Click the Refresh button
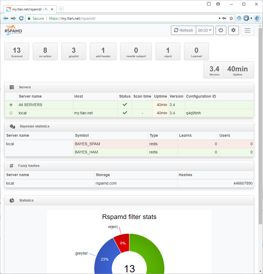Screen dimensions: 263x274 (x=184, y=30)
